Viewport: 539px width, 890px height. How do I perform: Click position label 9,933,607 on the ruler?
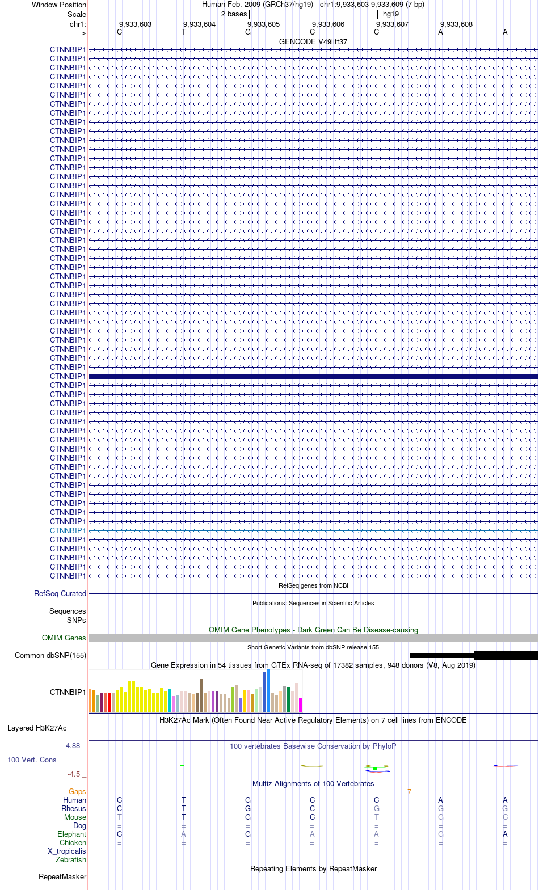(393, 24)
